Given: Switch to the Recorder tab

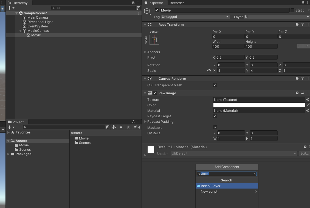Looking at the screenshot, I should click(x=176, y=3).
